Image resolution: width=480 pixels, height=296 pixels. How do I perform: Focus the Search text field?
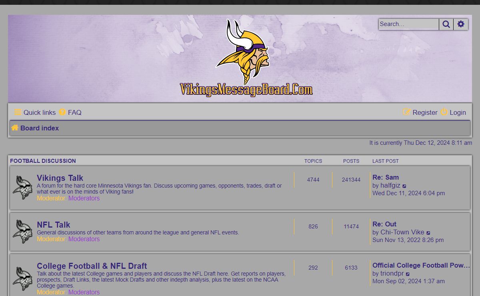click(409, 24)
